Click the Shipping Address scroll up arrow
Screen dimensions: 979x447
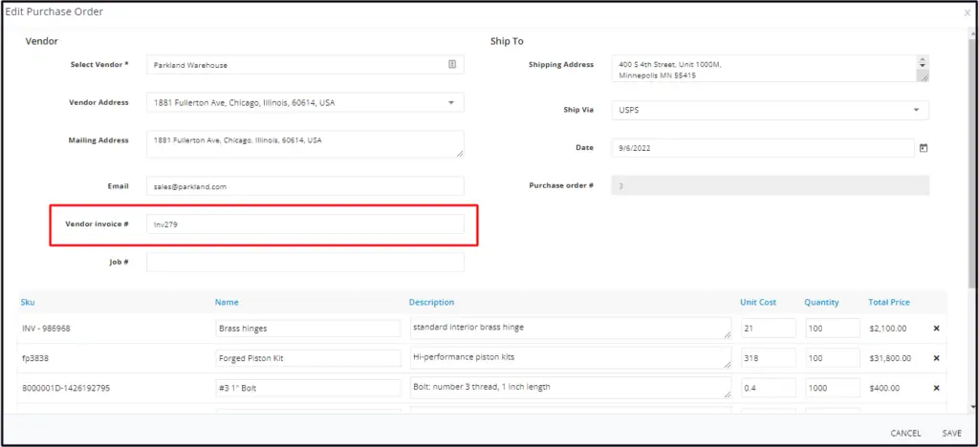(922, 60)
